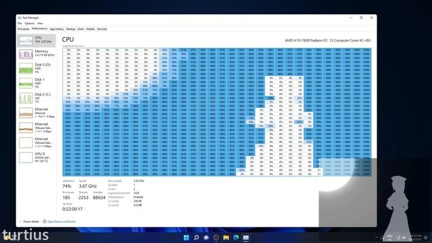The height and width of the screenshot is (243, 432).
Task: Launch Microsoft Edge from the taskbar
Action: click(x=236, y=238)
